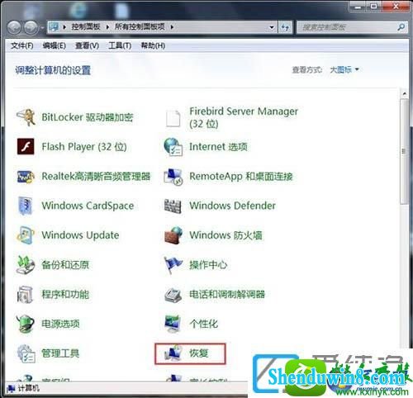Screen dimensions: 413x398
Task: Open the 文件(F) menu
Action: point(22,45)
